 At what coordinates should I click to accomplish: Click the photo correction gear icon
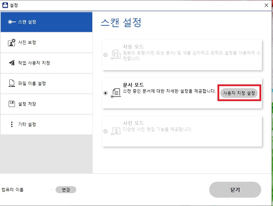(12, 42)
